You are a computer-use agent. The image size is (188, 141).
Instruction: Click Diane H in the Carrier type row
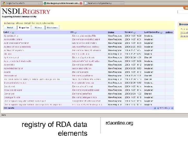(x=148, y=94)
